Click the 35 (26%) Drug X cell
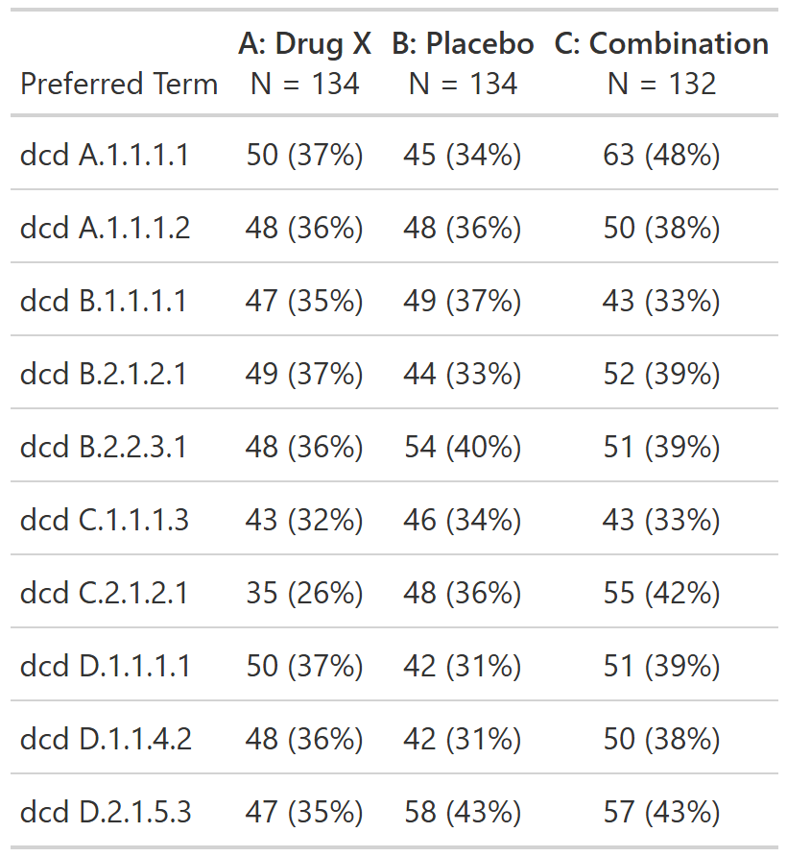 [x=305, y=593]
